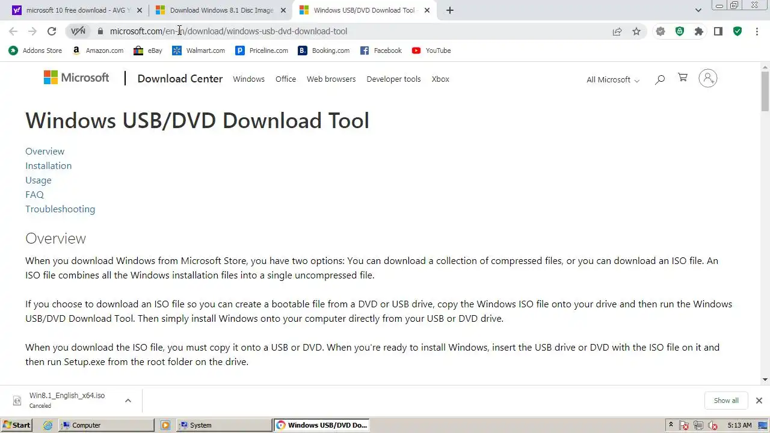Screen dimensions: 770x433
Task: Open the Booking.com bookmark
Action: (x=324, y=51)
